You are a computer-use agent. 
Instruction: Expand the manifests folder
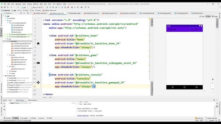(x=6, y=18)
